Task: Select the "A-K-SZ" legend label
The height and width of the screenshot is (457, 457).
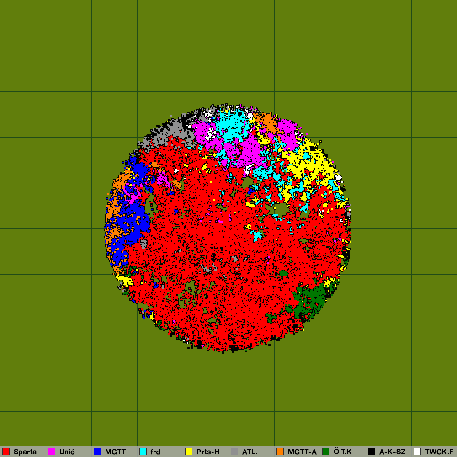Action: pos(392,452)
